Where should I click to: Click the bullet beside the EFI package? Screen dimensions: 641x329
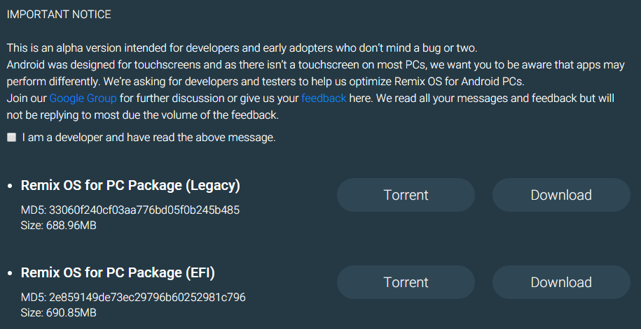coord(10,274)
